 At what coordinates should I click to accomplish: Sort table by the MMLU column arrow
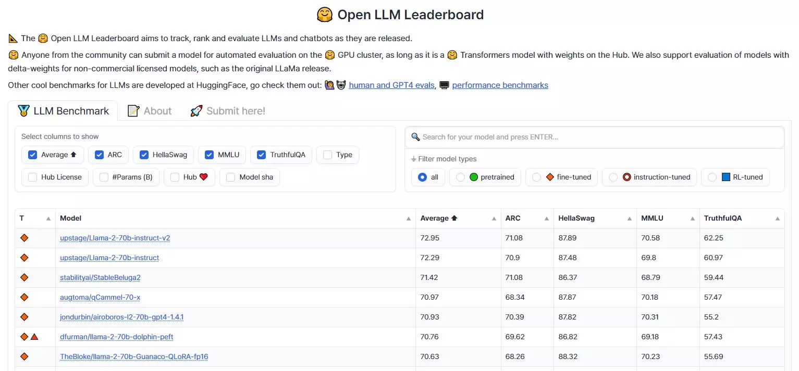[692, 219]
